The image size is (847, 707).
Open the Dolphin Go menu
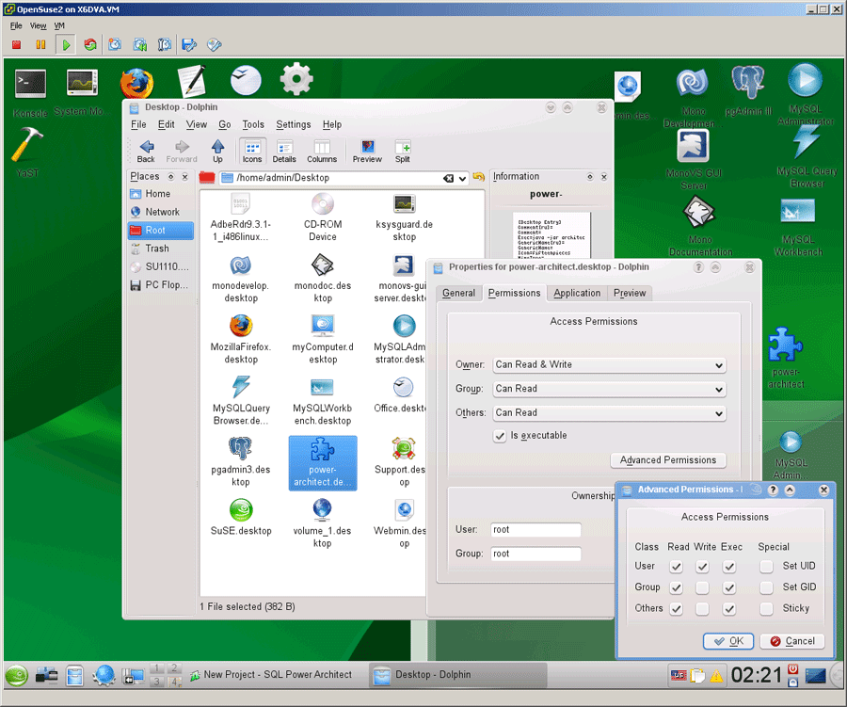[225, 125]
